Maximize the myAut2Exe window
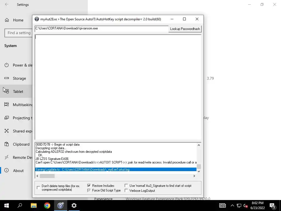The image size is (281, 211). [184, 19]
